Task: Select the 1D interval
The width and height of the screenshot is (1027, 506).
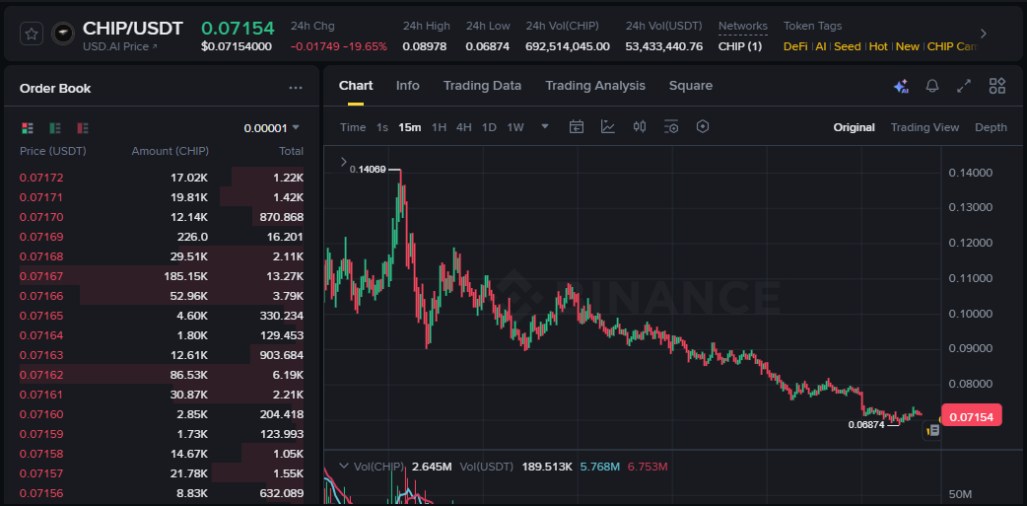Action: click(x=489, y=127)
